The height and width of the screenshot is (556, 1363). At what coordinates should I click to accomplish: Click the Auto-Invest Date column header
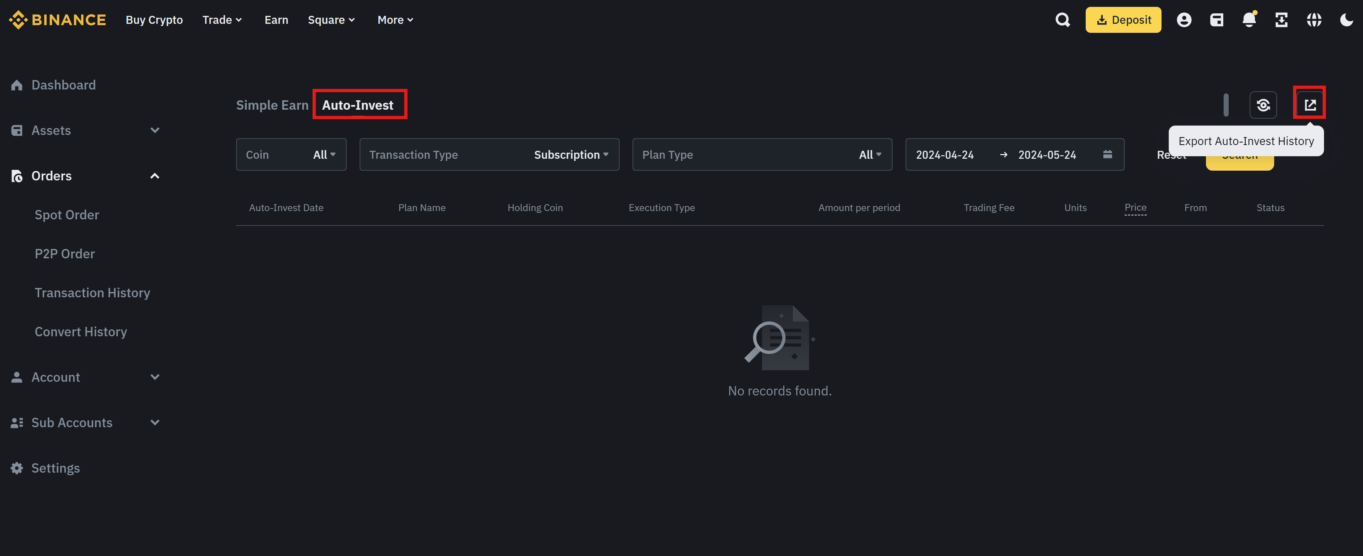pyautogui.click(x=286, y=208)
